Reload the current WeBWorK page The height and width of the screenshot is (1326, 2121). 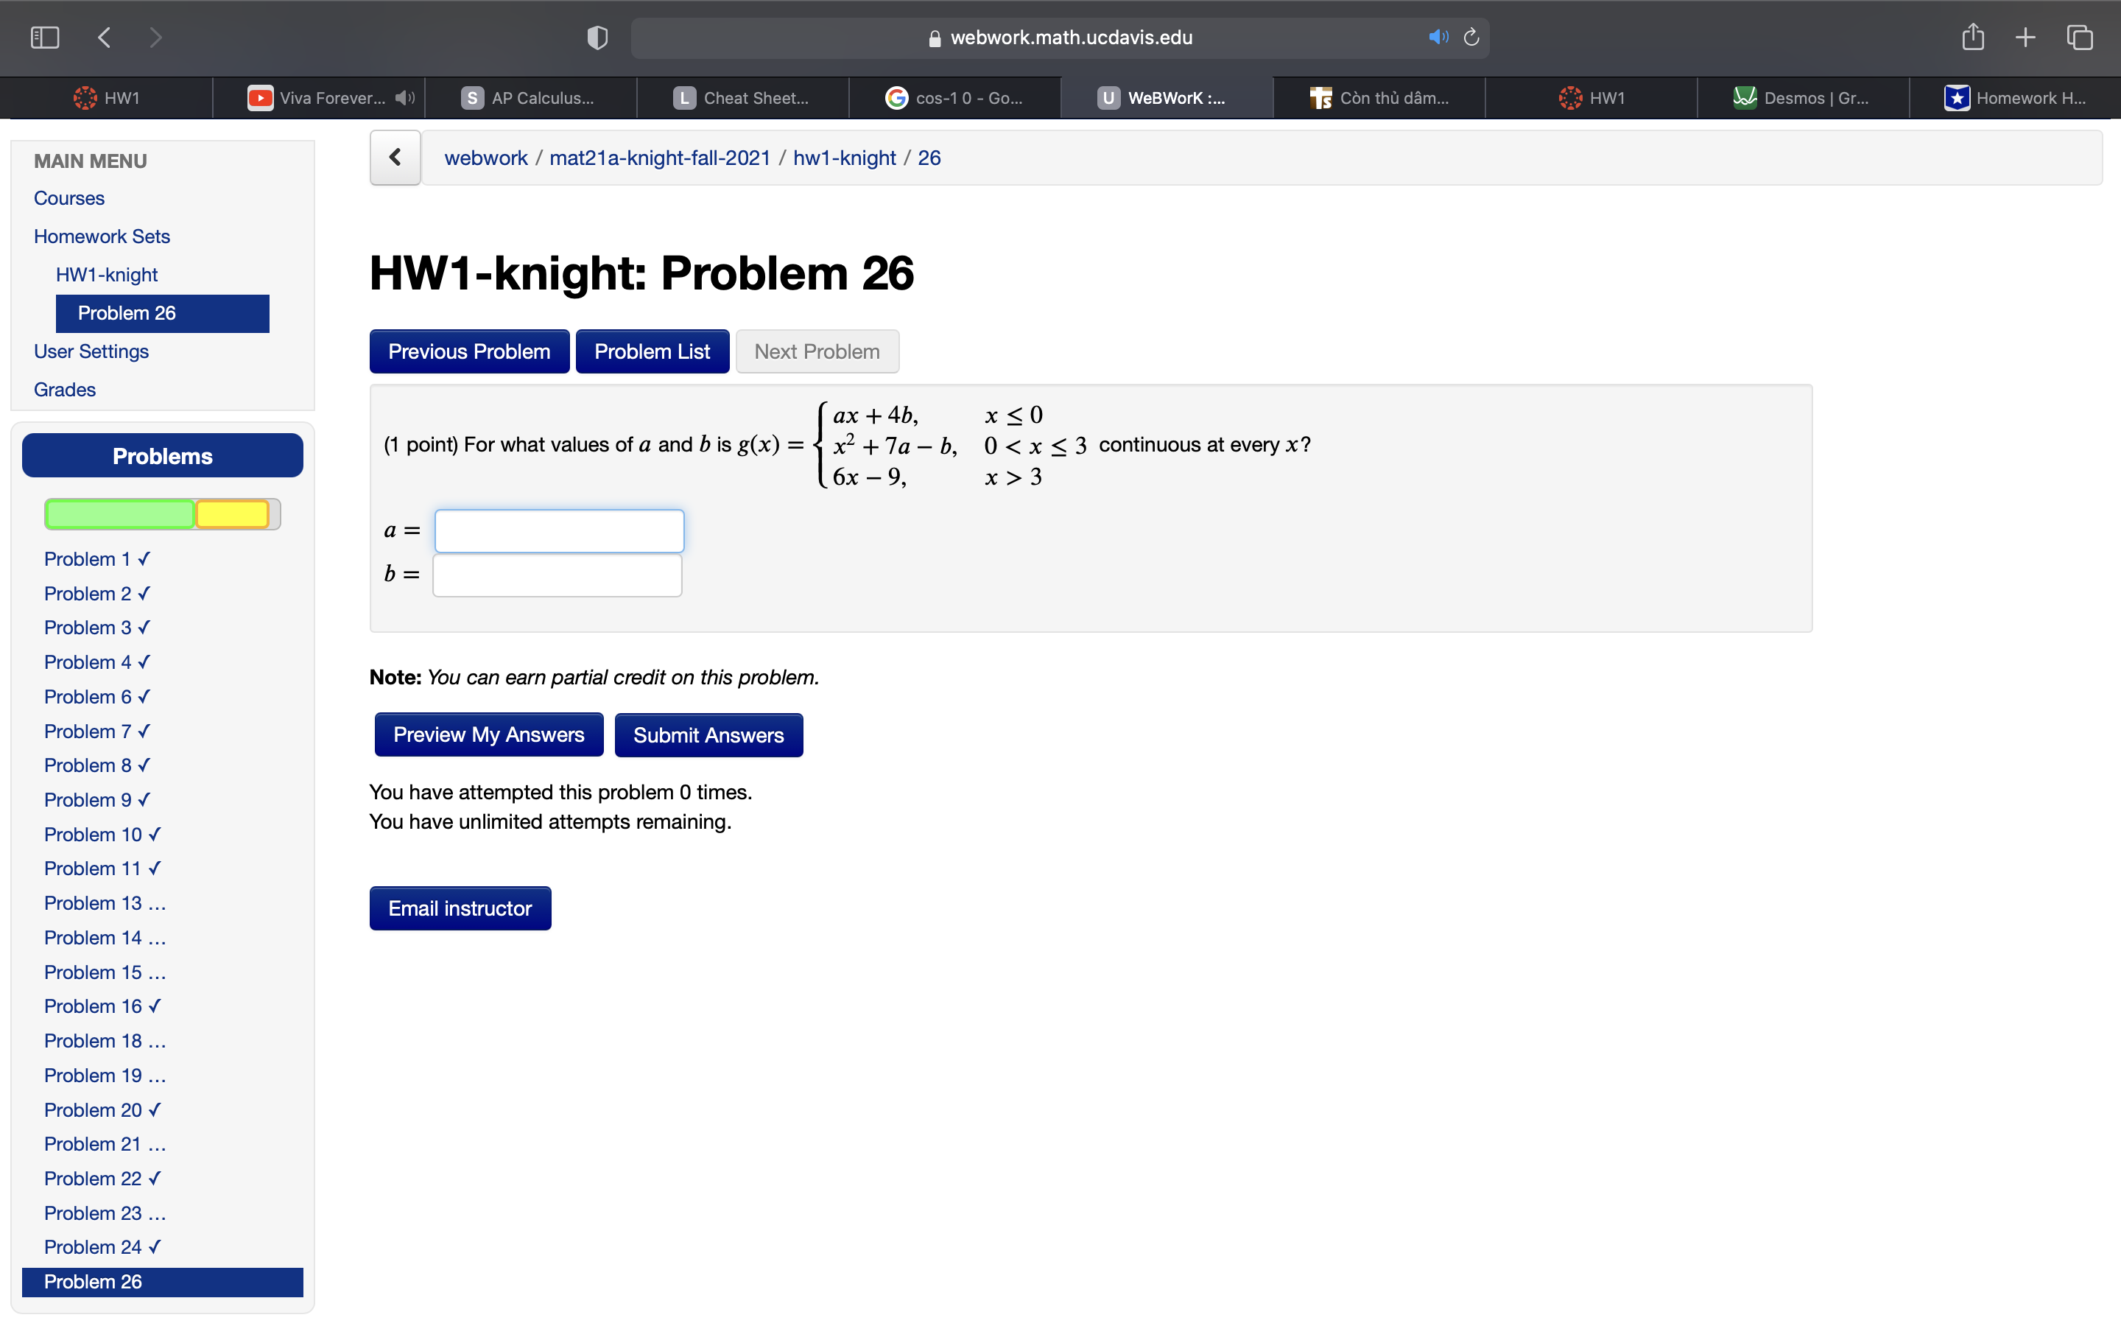(x=1471, y=37)
